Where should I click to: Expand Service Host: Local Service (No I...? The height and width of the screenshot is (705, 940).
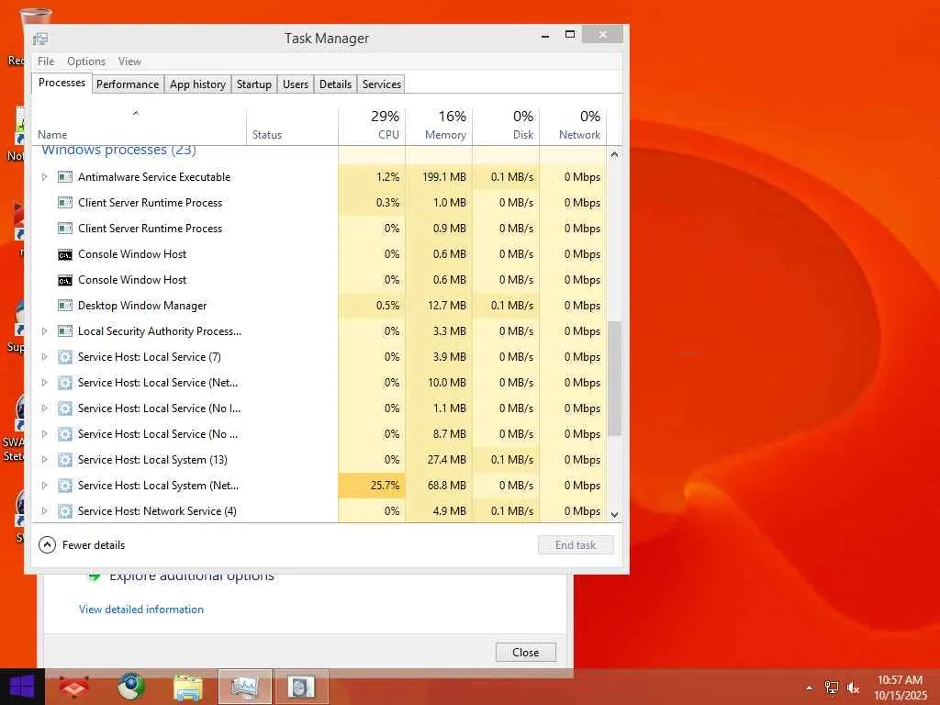point(44,408)
